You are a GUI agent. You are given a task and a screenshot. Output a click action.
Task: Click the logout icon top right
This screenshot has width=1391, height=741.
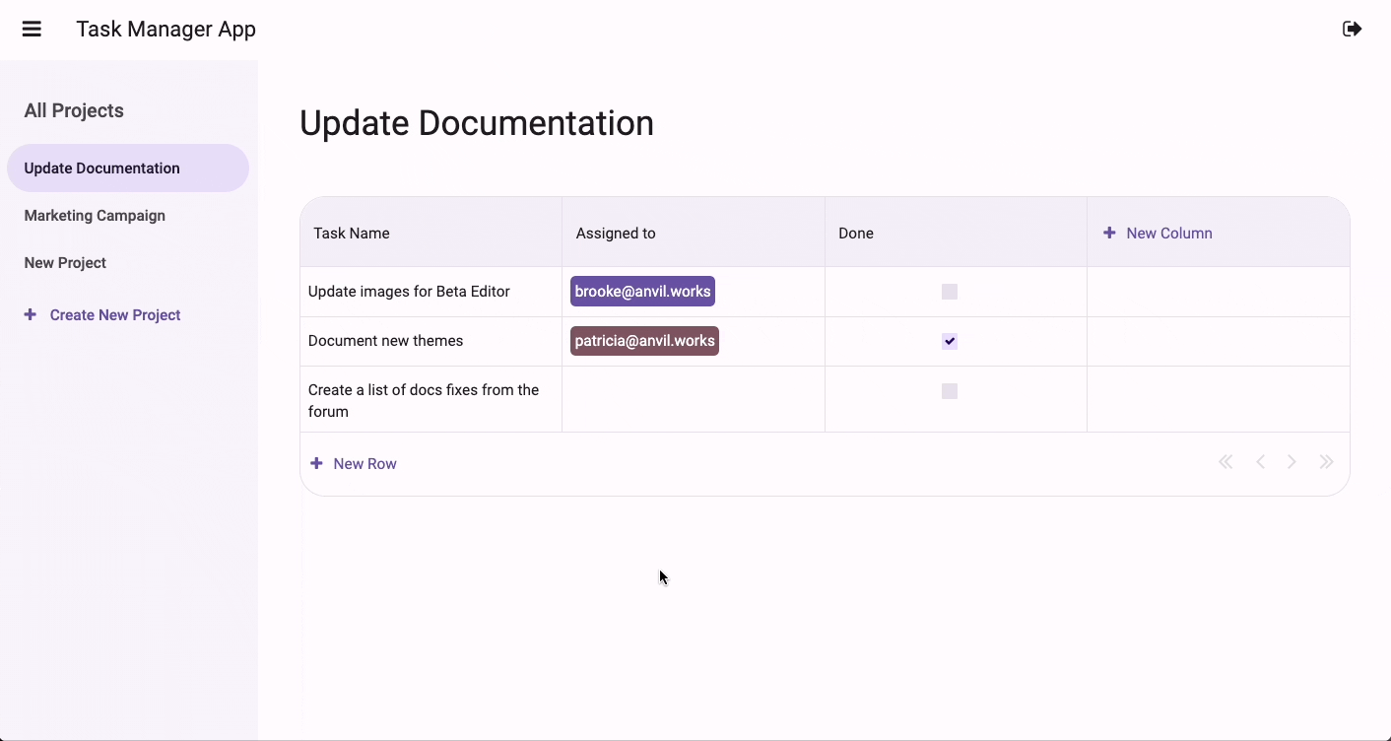[x=1352, y=29]
